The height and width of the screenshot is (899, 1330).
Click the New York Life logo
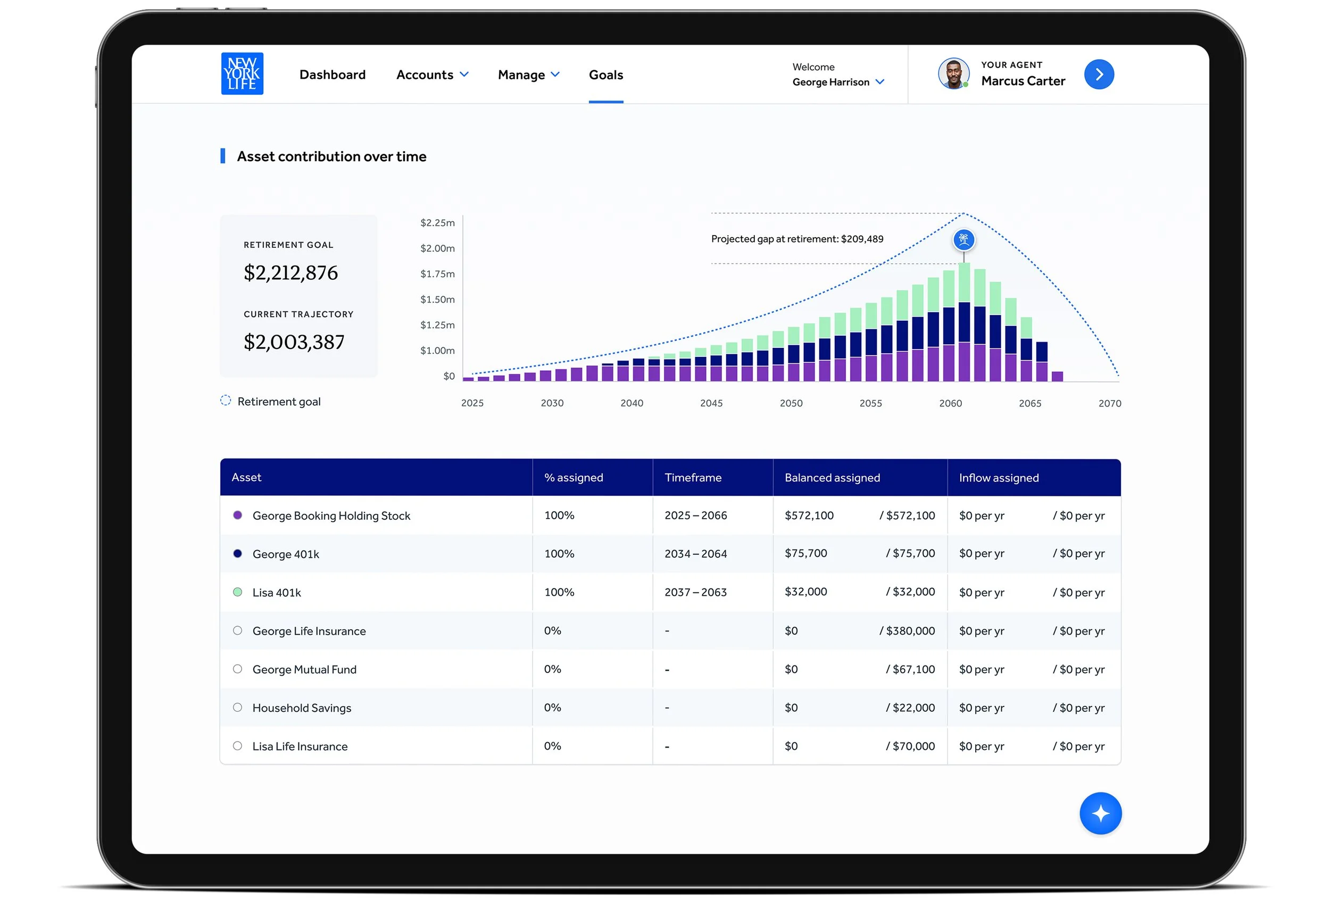242,74
